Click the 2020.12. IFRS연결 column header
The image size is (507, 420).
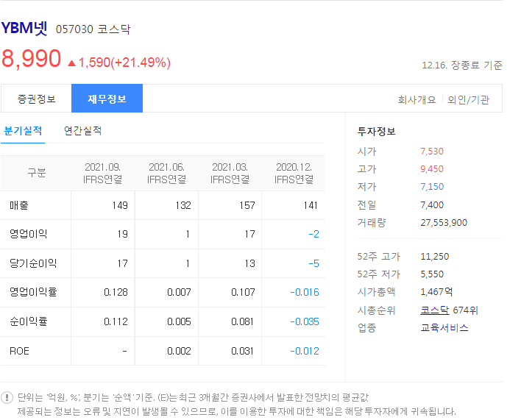point(294,174)
